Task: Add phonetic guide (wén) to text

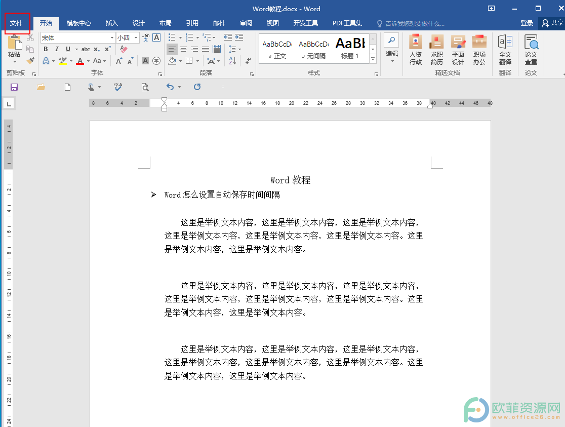Action: pyautogui.click(x=146, y=37)
